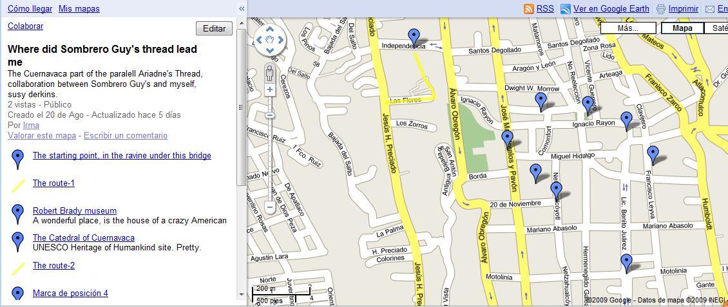Click the zoom in plus button
Viewport: 728px width, 307px height.
[x=270, y=90]
